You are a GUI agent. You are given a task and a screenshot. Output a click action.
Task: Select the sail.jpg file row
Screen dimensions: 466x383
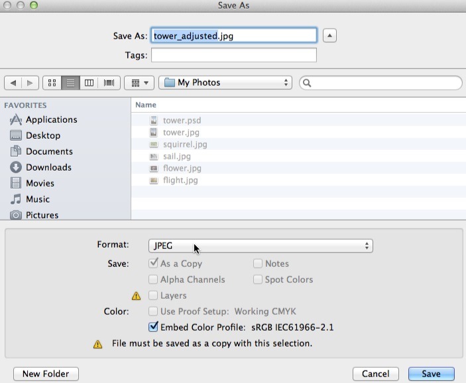click(x=298, y=156)
